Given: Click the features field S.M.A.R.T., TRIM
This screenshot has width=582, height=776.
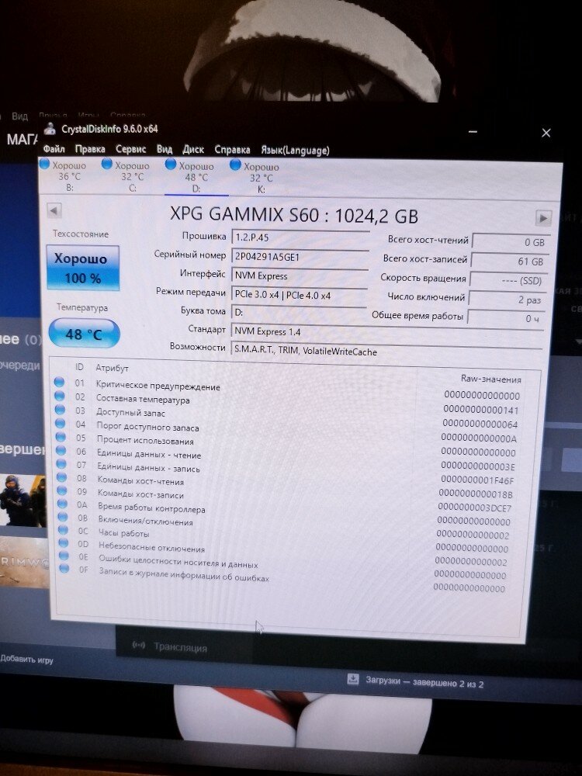Looking at the screenshot, I should click(x=386, y=351).
